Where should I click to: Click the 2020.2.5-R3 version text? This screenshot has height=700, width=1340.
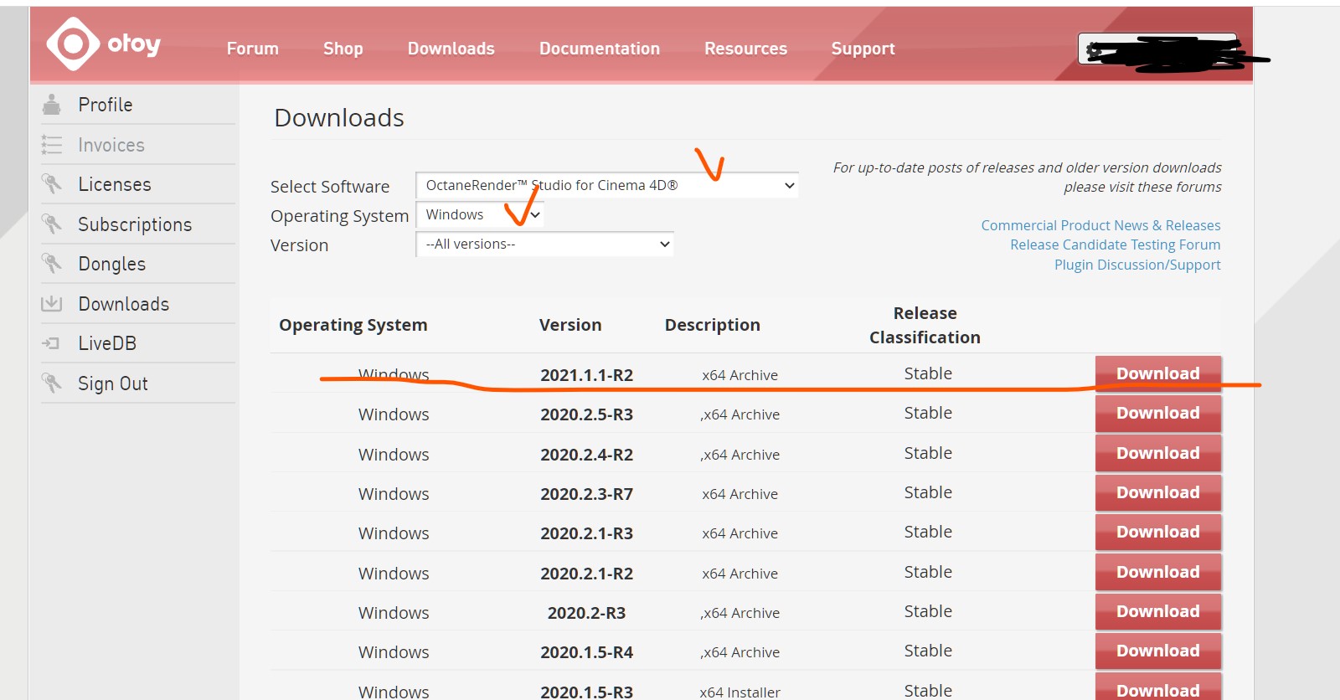(586, 414)
